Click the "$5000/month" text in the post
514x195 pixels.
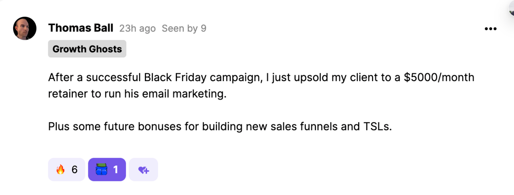coord(439,77)
